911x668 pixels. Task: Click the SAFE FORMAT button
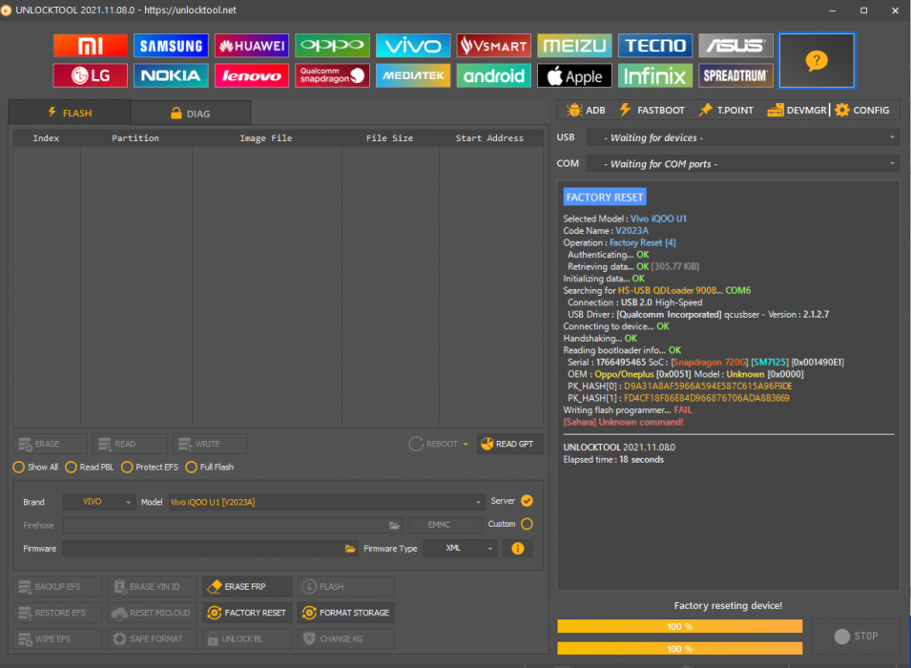click(x=153, y=638)
